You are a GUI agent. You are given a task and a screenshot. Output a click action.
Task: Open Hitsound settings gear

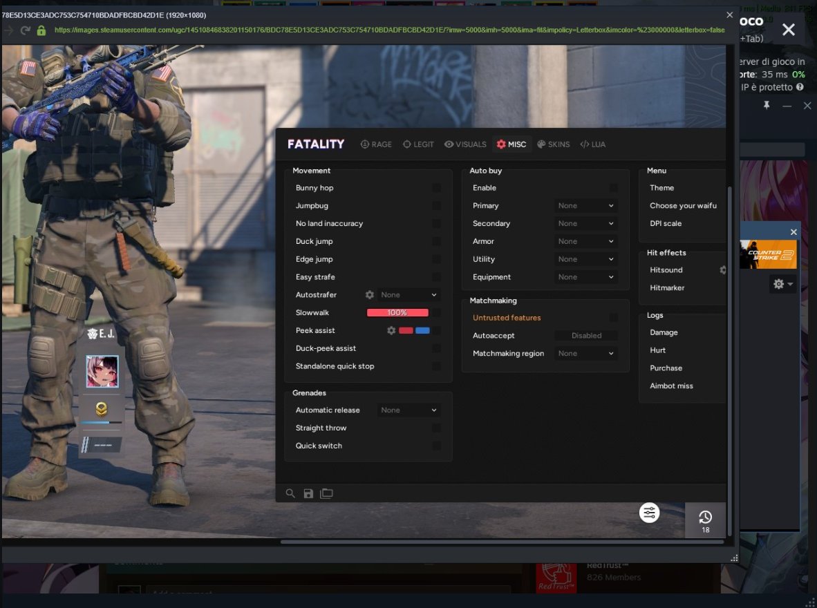[x=723, y=270]
